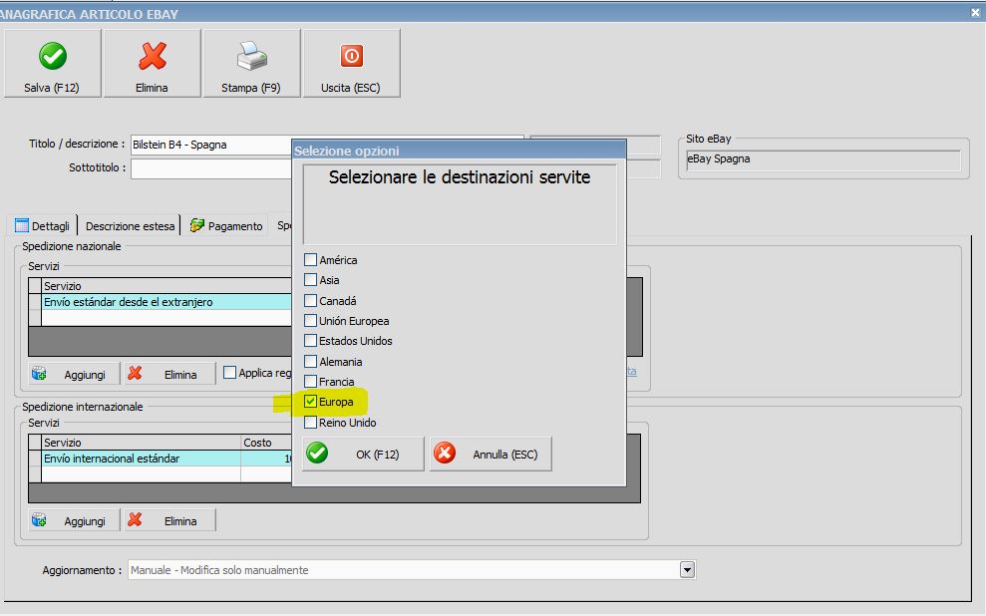Viewport: 986px width, 616px height.
Task: Click the Titolo / descrizione input field
Action: 211,145
